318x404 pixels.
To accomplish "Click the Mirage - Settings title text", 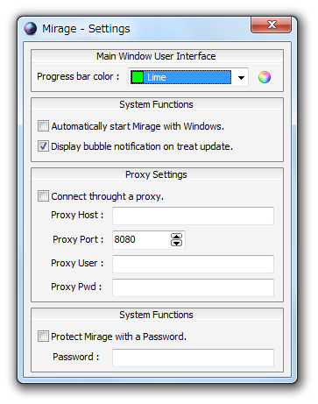I will pos(86,29).
